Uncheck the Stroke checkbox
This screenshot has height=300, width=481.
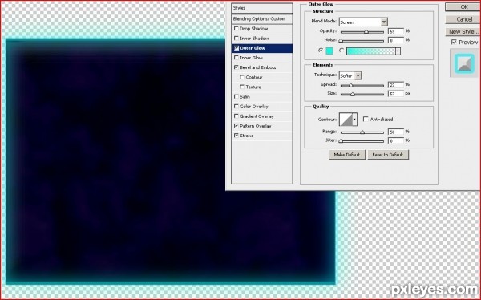point(236,136)
